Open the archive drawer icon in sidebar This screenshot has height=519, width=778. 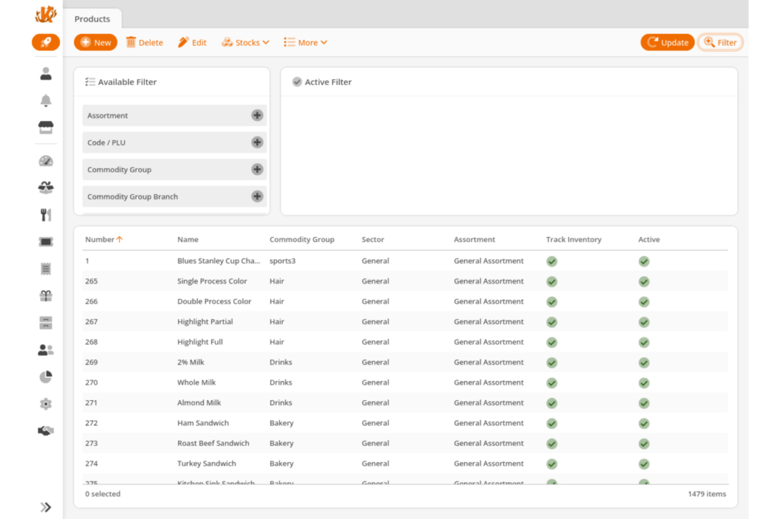pos(46,323)
